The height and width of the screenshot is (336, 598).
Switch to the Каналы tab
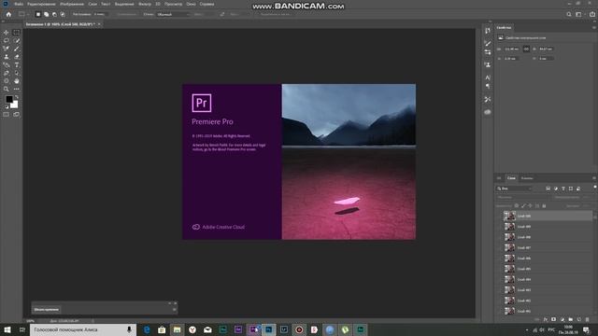[x=527, y=178]
